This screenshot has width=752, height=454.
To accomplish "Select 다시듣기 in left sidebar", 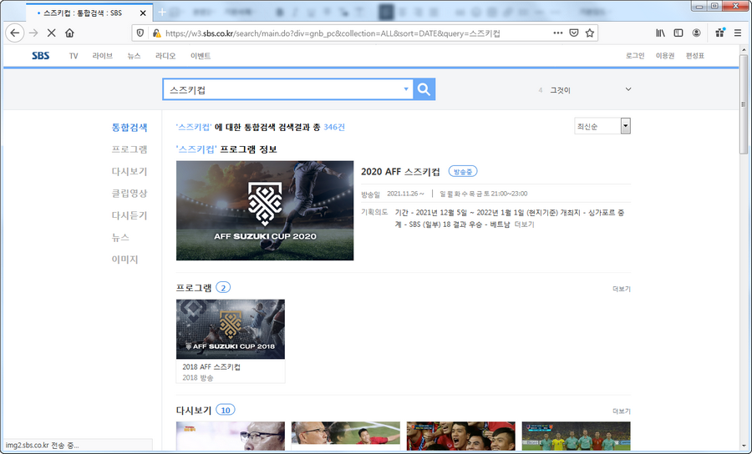I will [x=130, y=215].
